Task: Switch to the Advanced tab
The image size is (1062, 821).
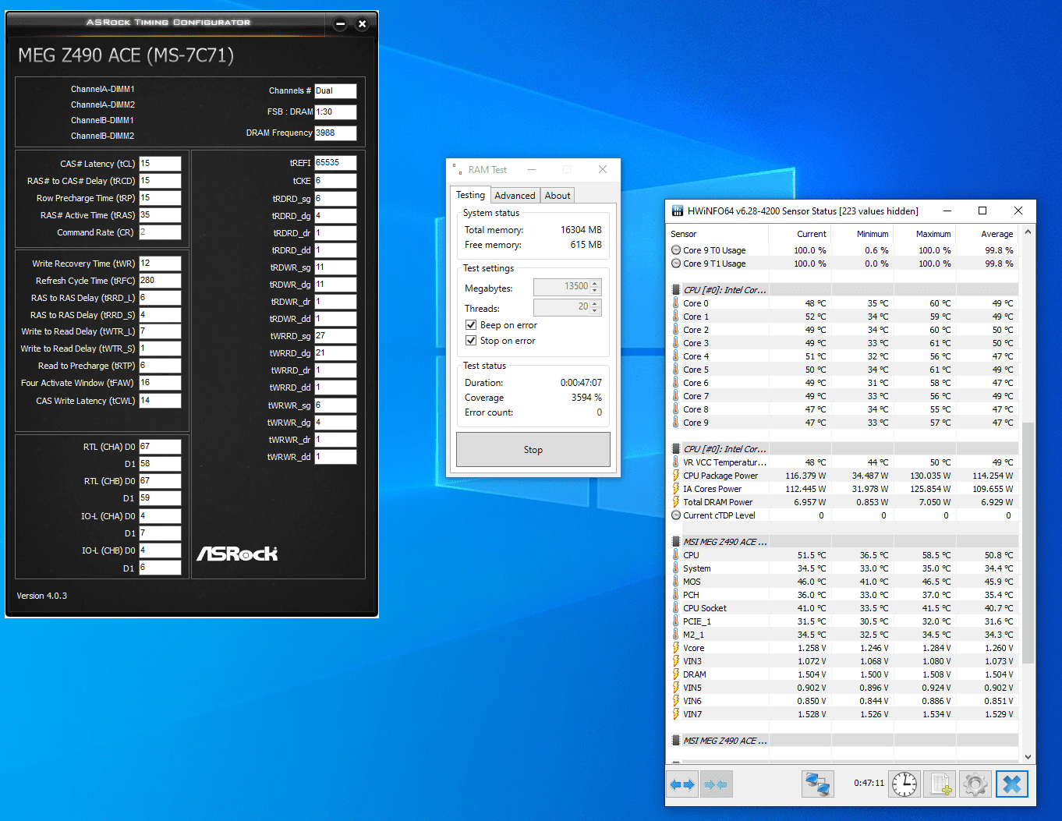Action: 515,196
